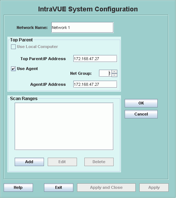This screenshot has height=198, width=176.
Task: Click the OK button
Action: (x=141, y=103)
